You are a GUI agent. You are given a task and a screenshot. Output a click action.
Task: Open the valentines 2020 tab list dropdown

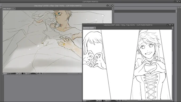(x=173, y=28)
